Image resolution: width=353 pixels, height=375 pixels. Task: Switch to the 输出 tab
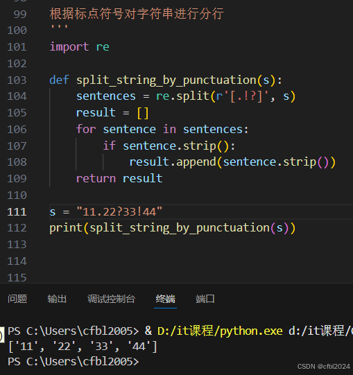(57, 299)
